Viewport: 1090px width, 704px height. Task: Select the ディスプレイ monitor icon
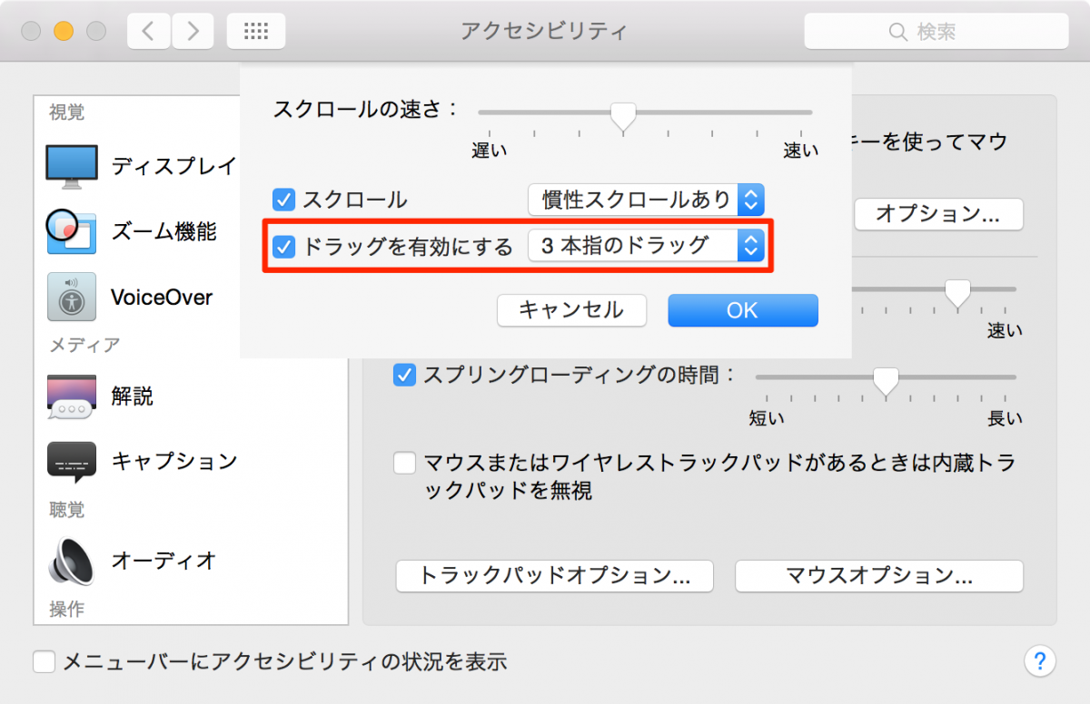coord(71,166)
